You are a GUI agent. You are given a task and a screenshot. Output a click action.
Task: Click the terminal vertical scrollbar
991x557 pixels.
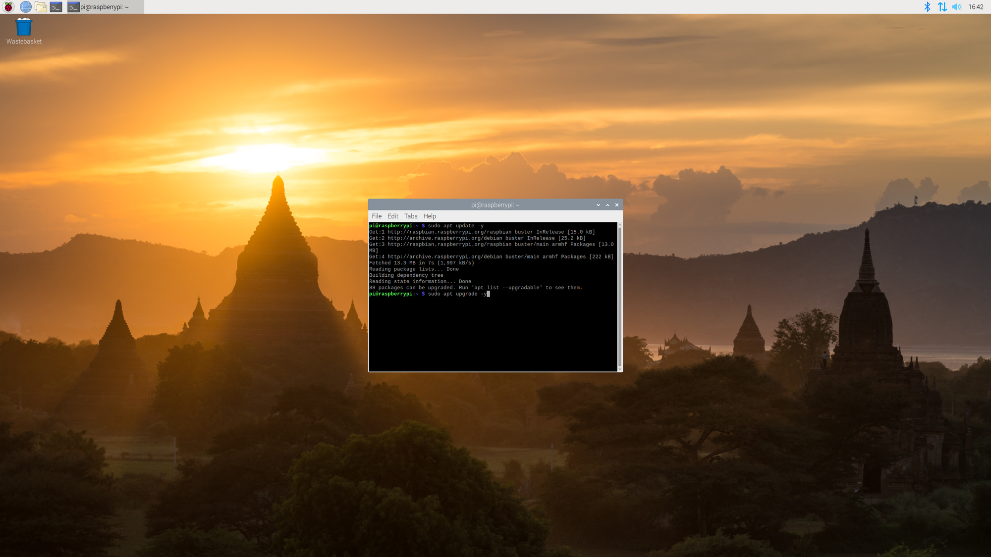(x=619, y=297)
